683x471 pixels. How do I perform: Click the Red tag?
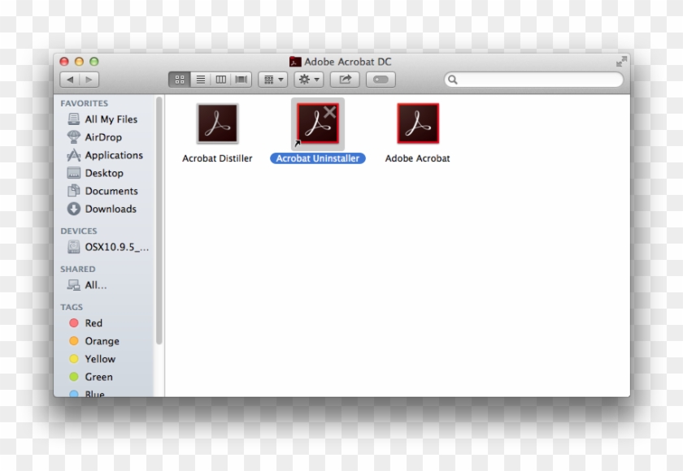click(92, 323)
